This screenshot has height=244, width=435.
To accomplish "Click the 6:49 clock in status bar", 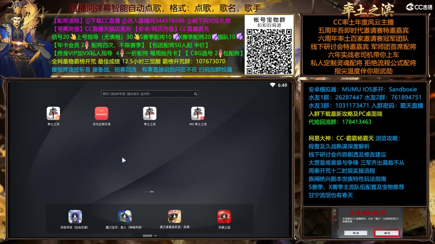I will tap(282, 85).
